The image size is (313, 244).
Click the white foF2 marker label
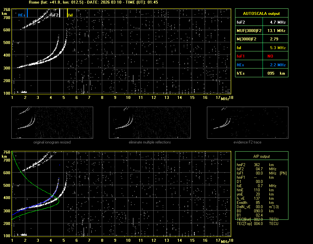pyautogui.click(x=54, y=15)
